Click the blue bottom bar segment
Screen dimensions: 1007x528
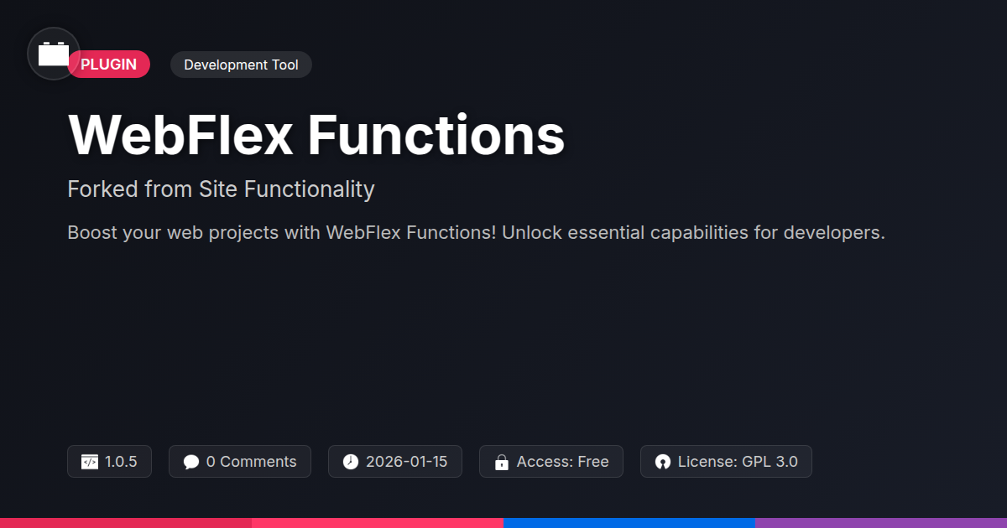click(629, 522)
